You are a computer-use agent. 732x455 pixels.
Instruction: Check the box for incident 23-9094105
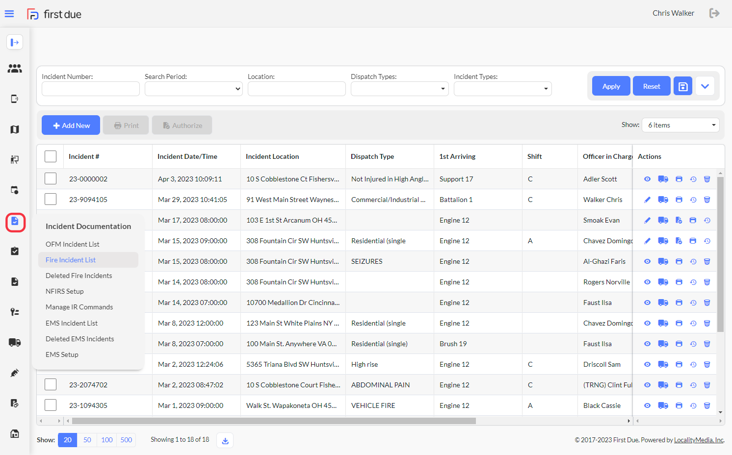pyautogui.click(x=51, y=199)
